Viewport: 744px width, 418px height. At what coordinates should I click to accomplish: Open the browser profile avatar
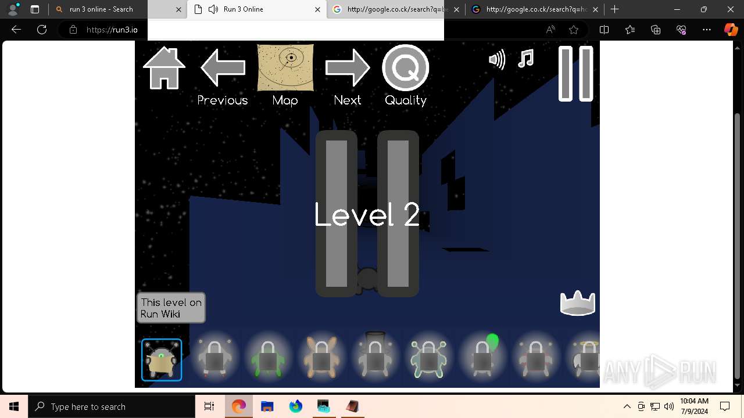point(13,9)
